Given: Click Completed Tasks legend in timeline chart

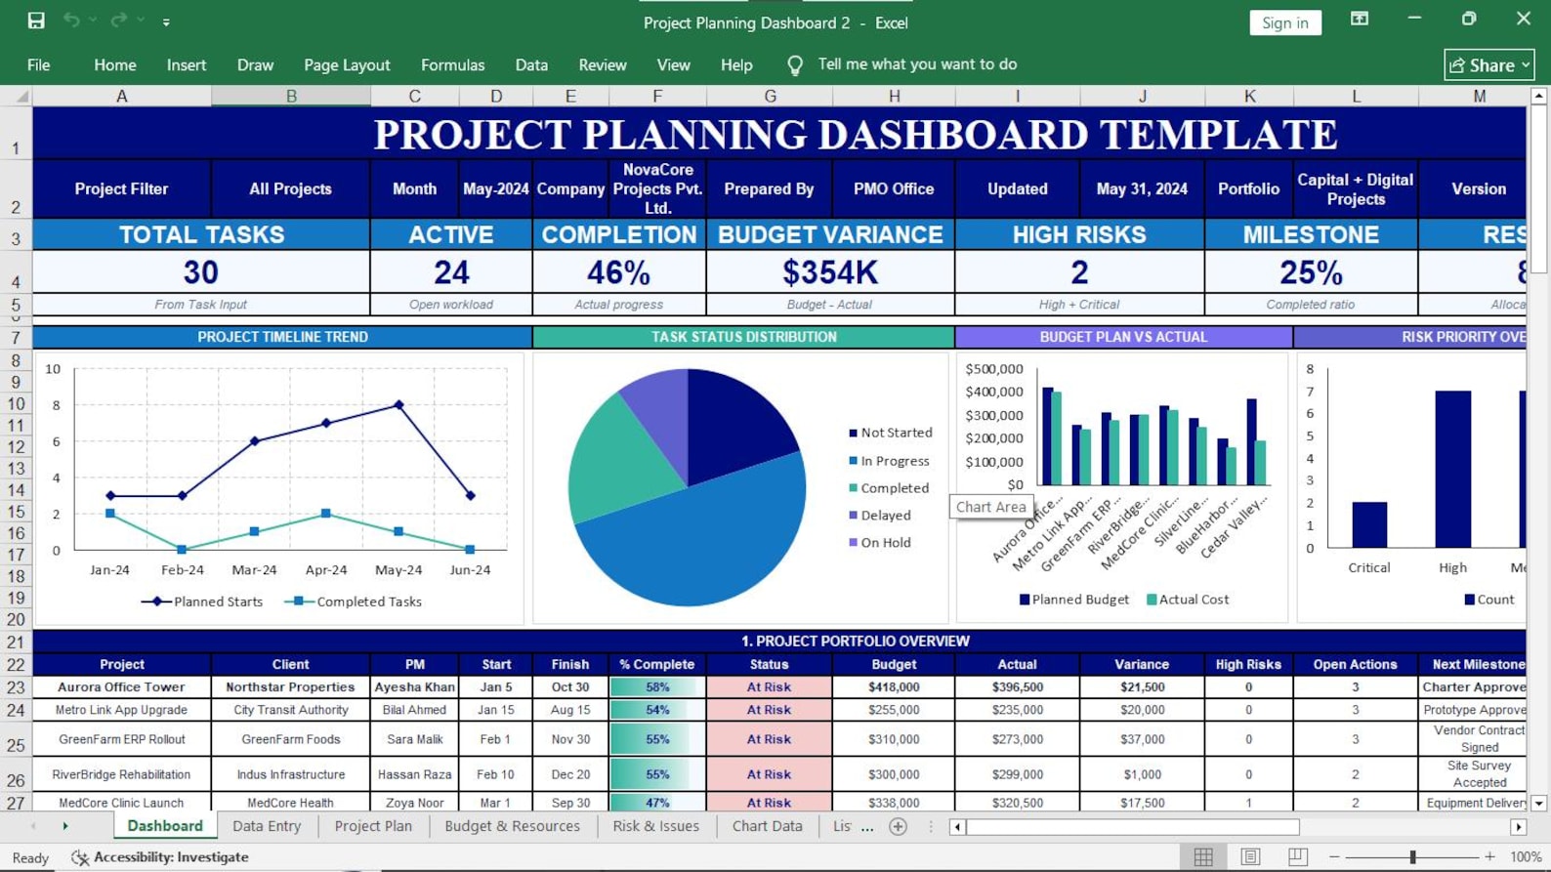Looking at the screenshot, I should pos(354,602).
